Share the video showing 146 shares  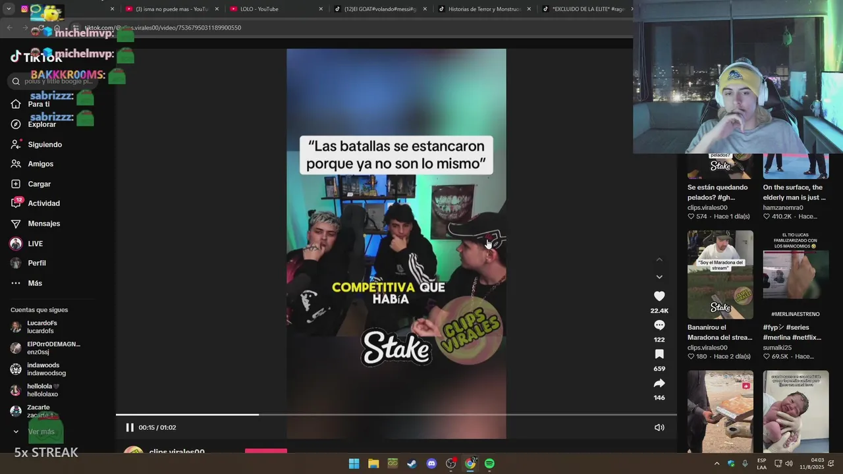[659, 383]
